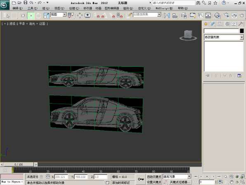Open the Curve Editor icon
Viewport: 246px width, 185px height.
(201, 16)
